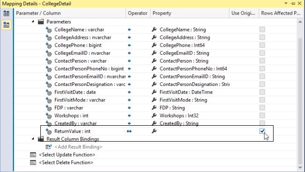Image resolution: width=305 pixels, height=172 pixels.
Task: Click the Use Original column header
Action: click(x=244, y=13)
